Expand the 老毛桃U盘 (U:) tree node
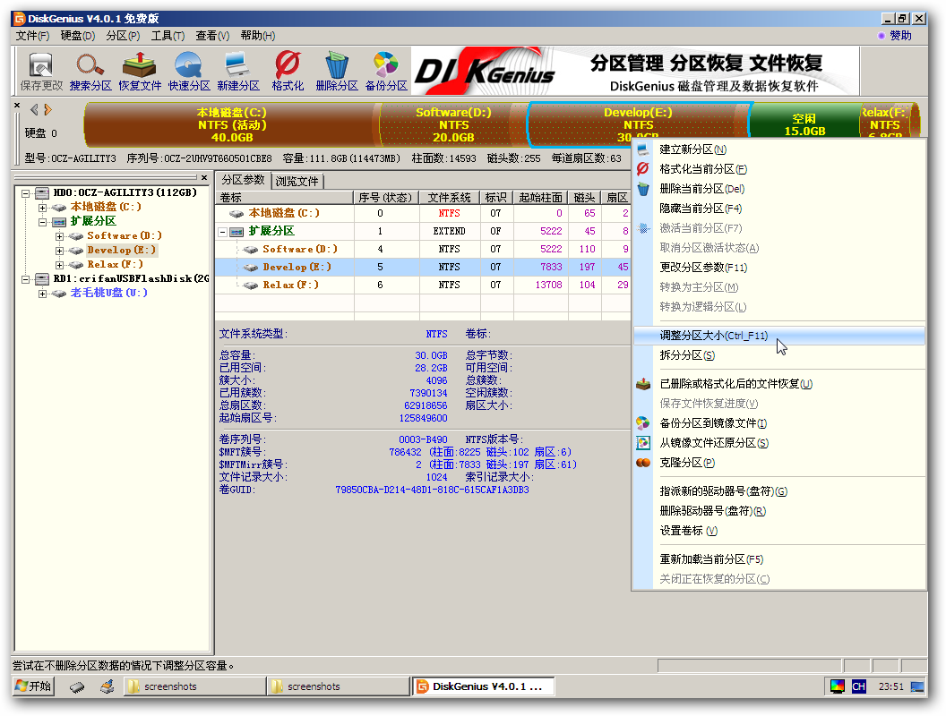946x716 pixels. 42,294
